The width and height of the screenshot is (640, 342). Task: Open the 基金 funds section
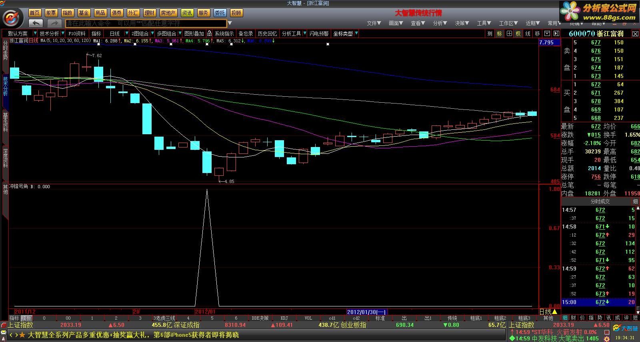[84, 13]
